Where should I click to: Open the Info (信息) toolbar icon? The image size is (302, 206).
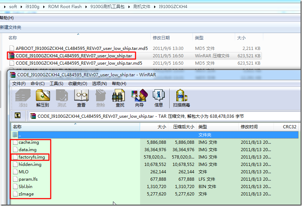(x=159, y=95)
